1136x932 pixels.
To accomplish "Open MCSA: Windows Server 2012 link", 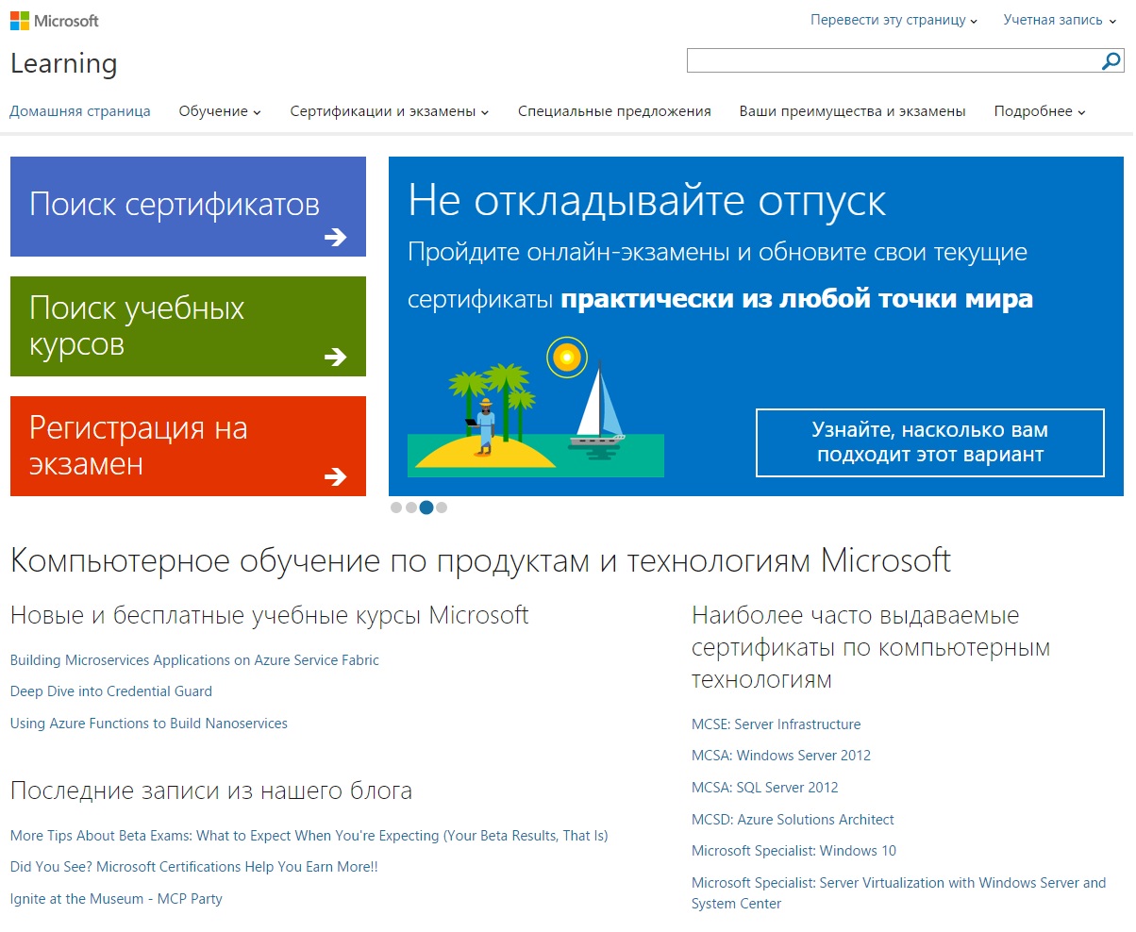I will [x=781, y=756].
